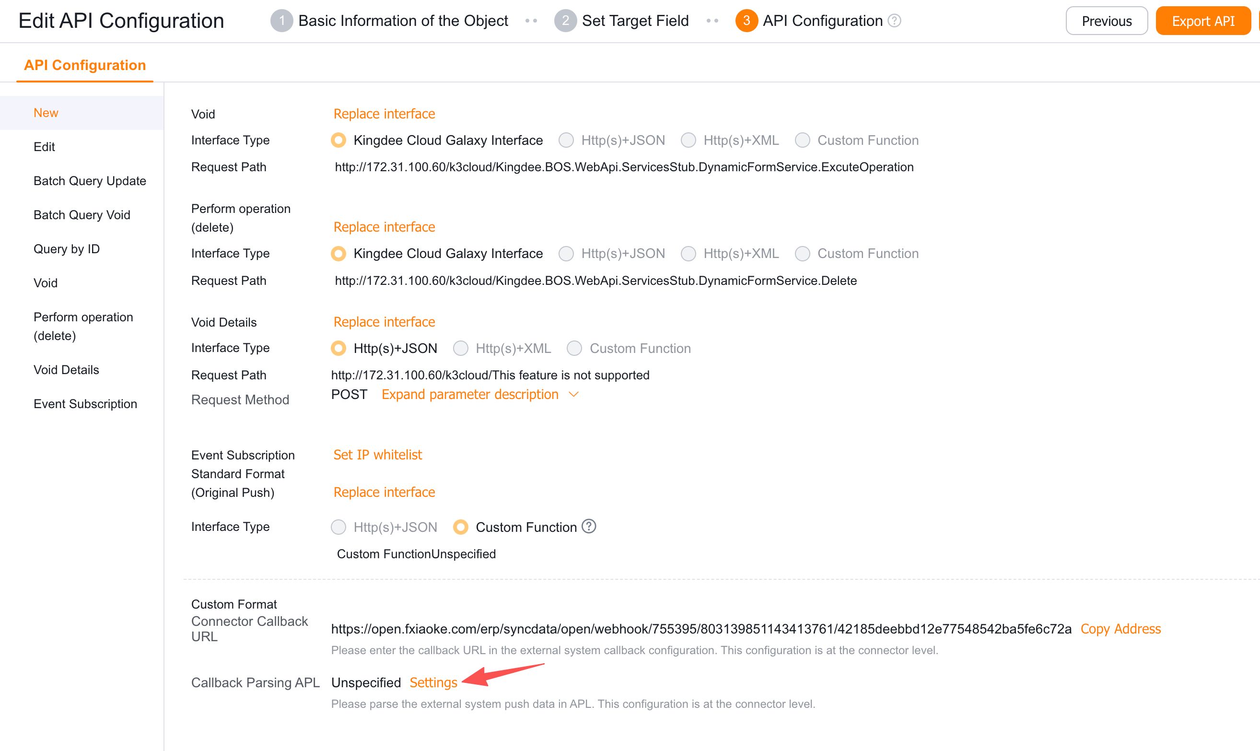The height and width of the screenshot is (751, 1260).
Task: Open Settings for Callback Parsing APL
Action: [x=433, y=682]
